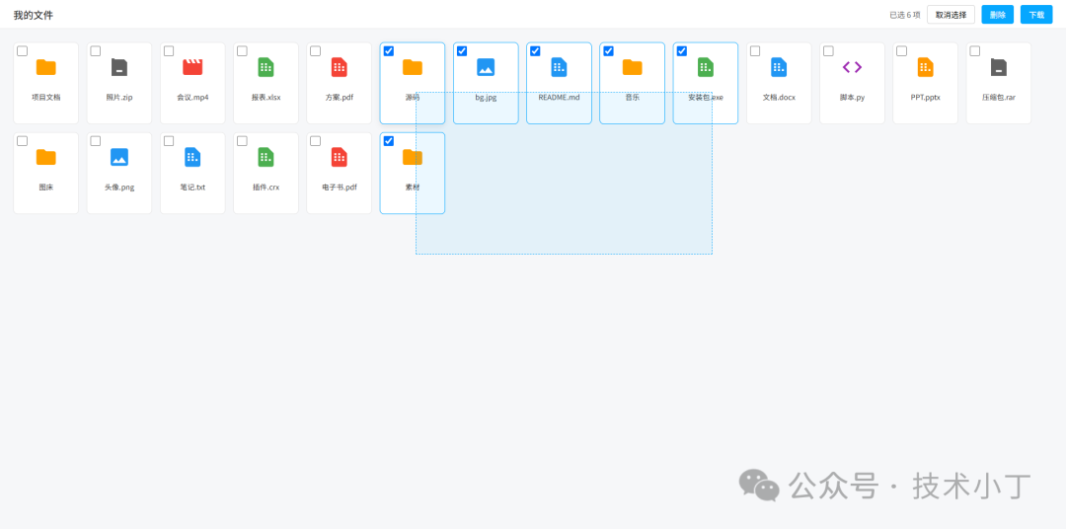Click the 文档.docx blue document icon

779,67
